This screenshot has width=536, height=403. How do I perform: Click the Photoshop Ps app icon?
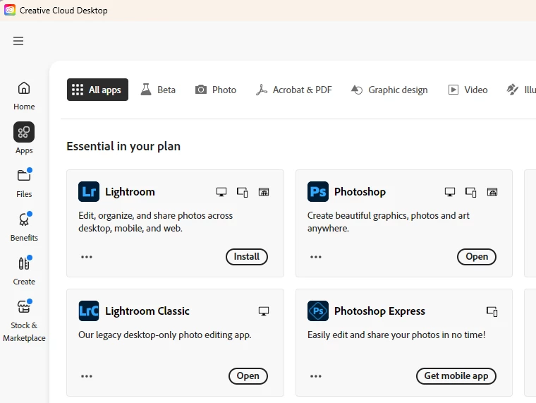point(318,191)
